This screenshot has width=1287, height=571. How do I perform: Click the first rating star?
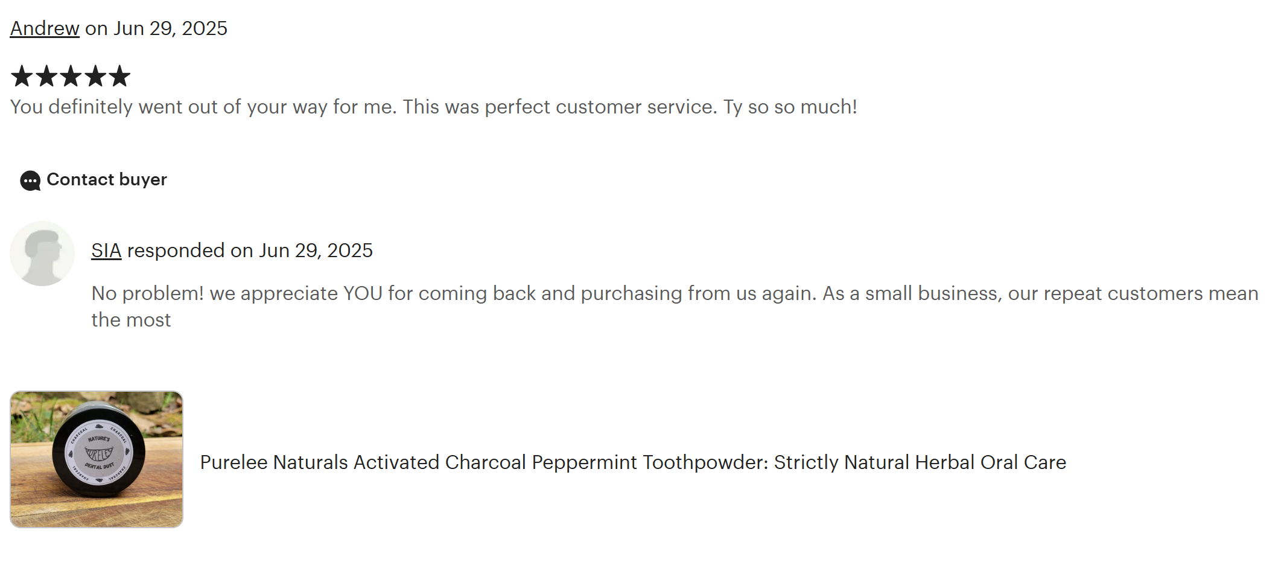tap(22, 76)
